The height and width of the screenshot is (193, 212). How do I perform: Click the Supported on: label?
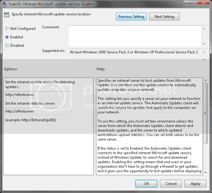click(53, 51)
